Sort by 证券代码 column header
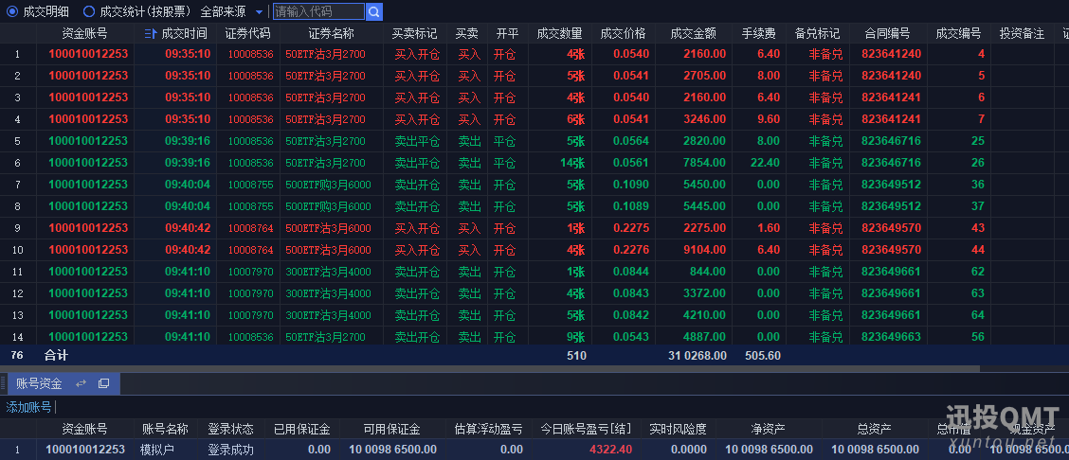The height and width of the screenshot is (460, 1069). (247, 33)
